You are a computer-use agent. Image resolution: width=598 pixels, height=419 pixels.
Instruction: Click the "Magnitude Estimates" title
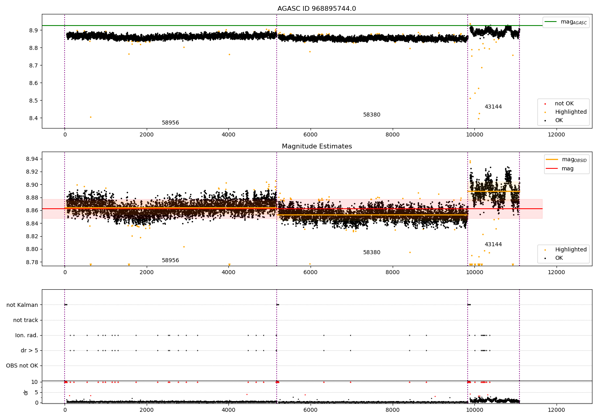coord(317,146)
